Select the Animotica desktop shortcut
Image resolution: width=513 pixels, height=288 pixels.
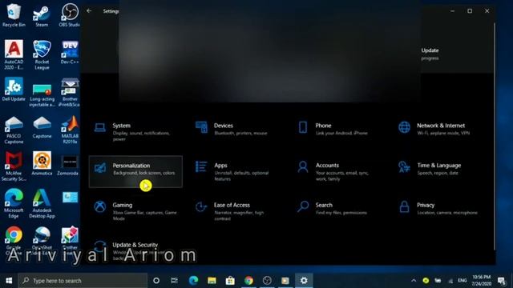click(x=42, y=163)
